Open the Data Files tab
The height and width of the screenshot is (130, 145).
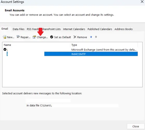point(18,29)
